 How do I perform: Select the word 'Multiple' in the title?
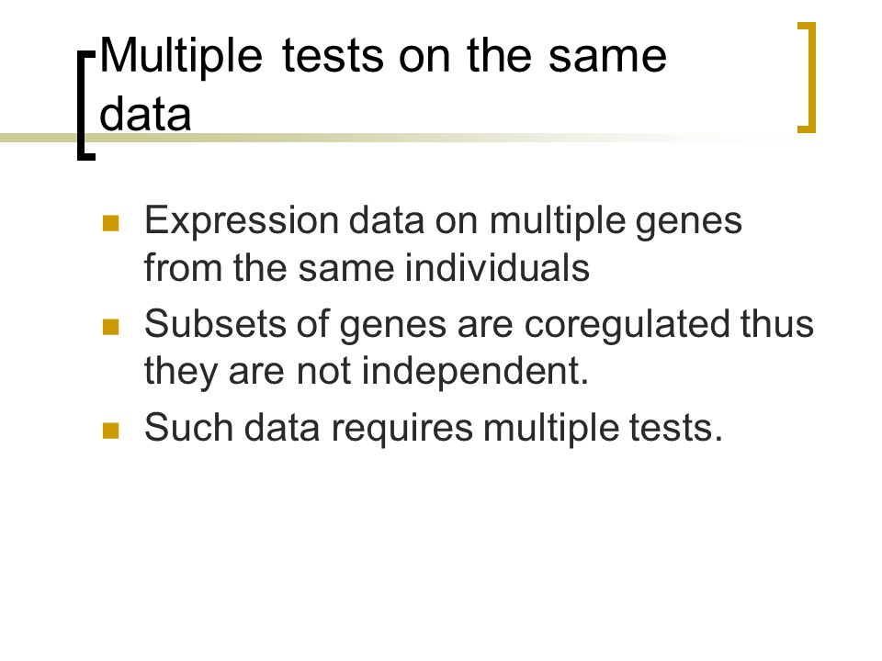click(181, 58)
